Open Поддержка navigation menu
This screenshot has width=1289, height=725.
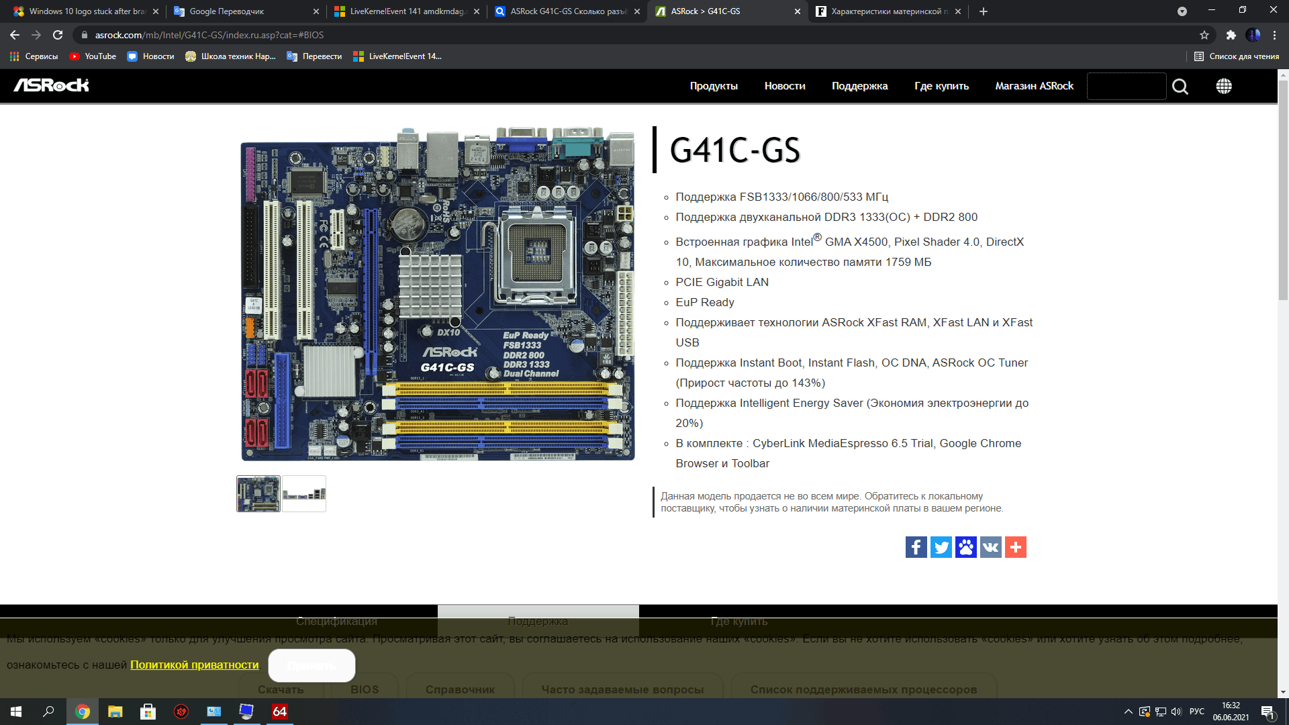pos(859,86)
